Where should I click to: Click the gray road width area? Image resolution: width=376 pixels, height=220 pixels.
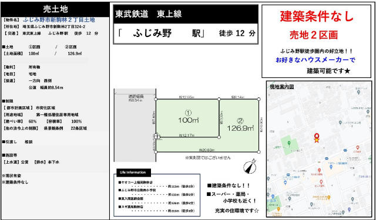[x=135, y=125]
